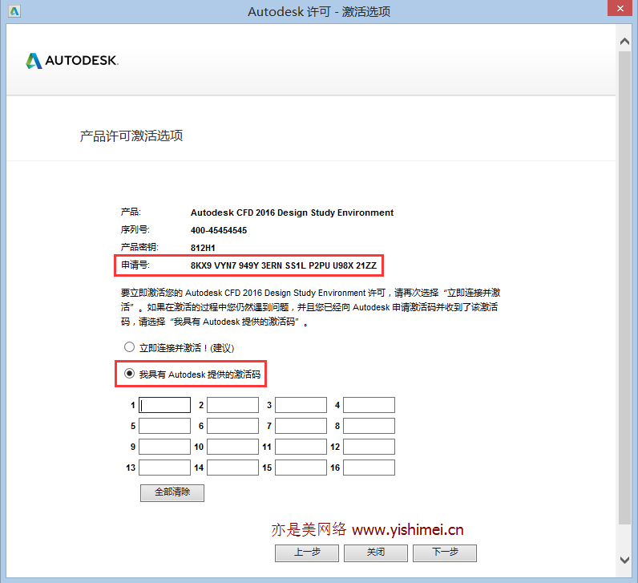The width and height of the screenshot is (638, 583).
Task: Click activation code field 7
Action: (x=301, y=426)
